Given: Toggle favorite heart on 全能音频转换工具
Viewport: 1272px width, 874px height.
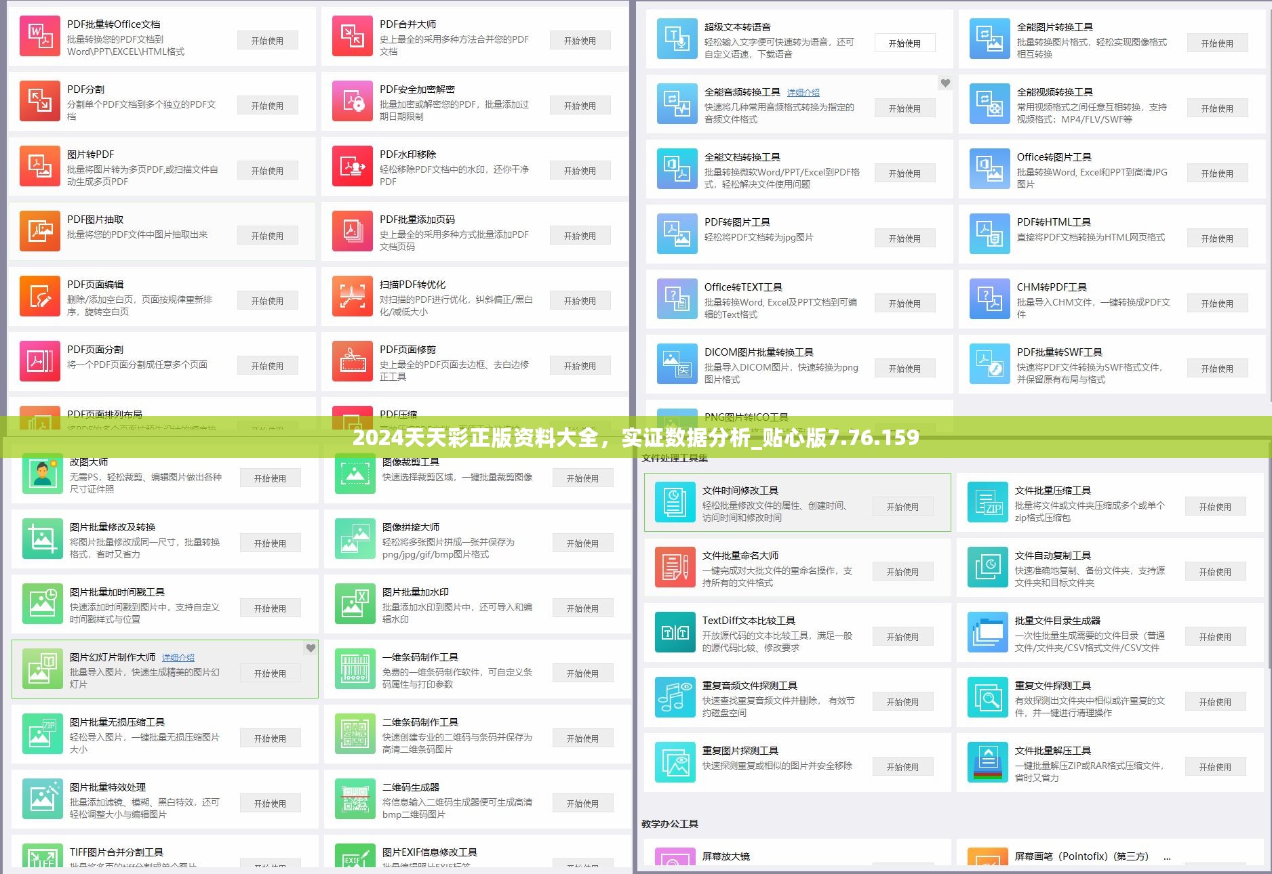Looking at the screenshot, I should click(x=945, y=83).
